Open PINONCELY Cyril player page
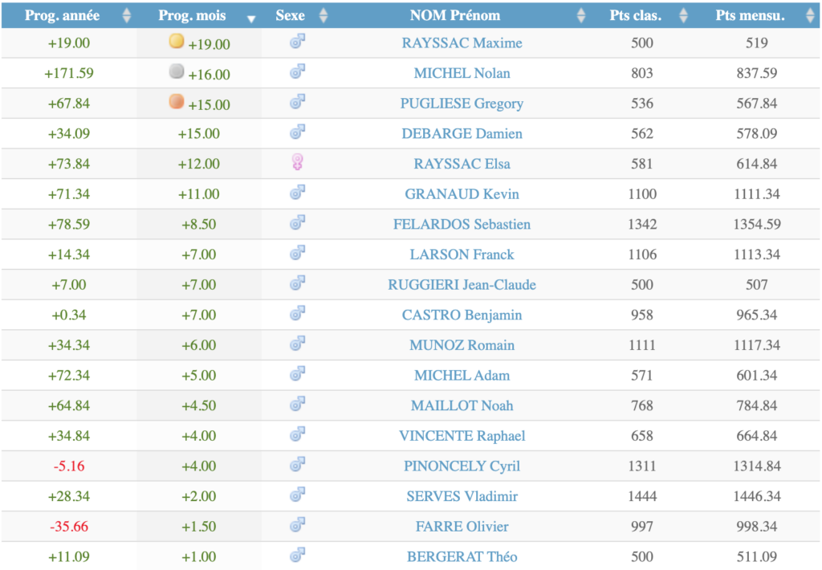Viewport: 822px width, 570px height. click(462, 466)
